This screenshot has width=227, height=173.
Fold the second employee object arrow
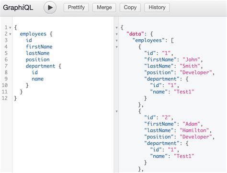(x=117, y=111)
